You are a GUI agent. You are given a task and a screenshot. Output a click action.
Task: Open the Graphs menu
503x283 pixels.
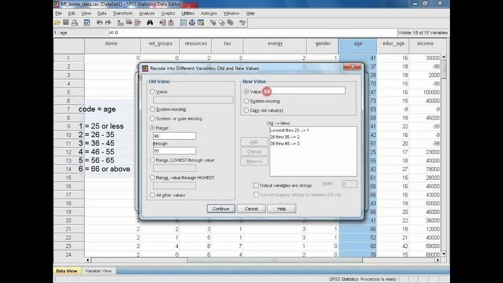168,13
